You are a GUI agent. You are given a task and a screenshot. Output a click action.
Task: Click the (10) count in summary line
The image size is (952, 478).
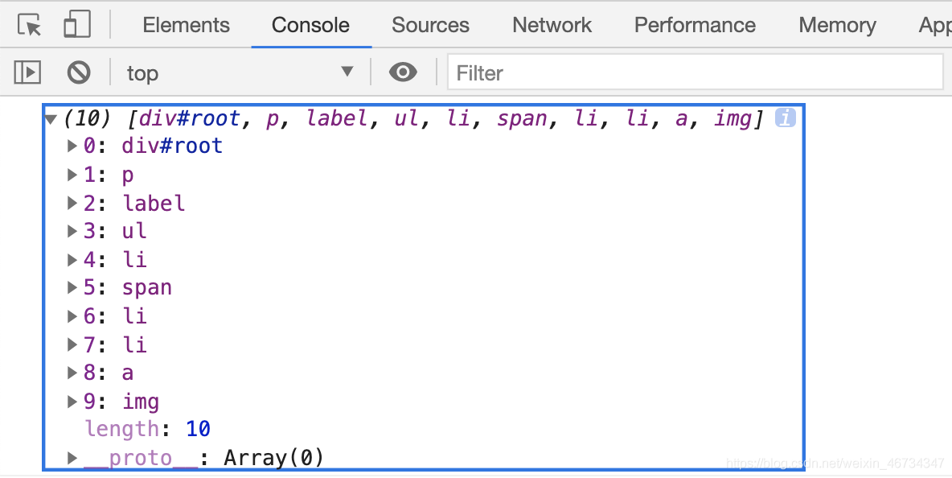88,118
